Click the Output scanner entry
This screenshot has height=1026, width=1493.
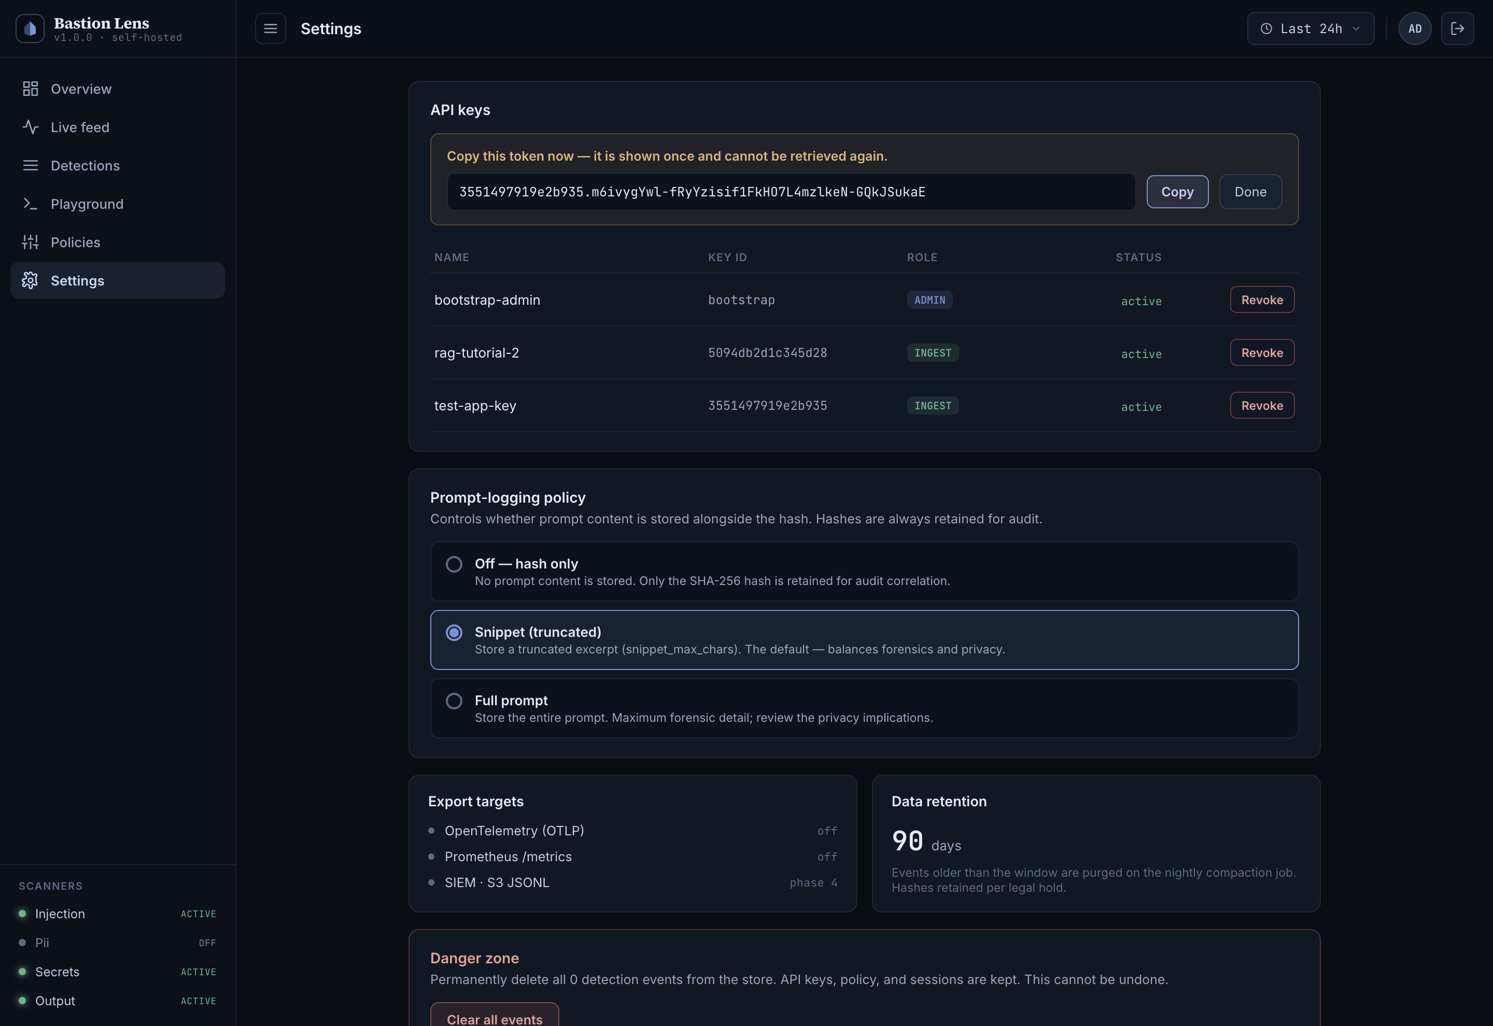tap(118, 1001)
